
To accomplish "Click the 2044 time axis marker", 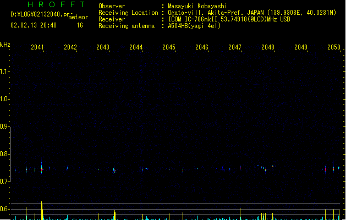I will (x=136, y=47).
